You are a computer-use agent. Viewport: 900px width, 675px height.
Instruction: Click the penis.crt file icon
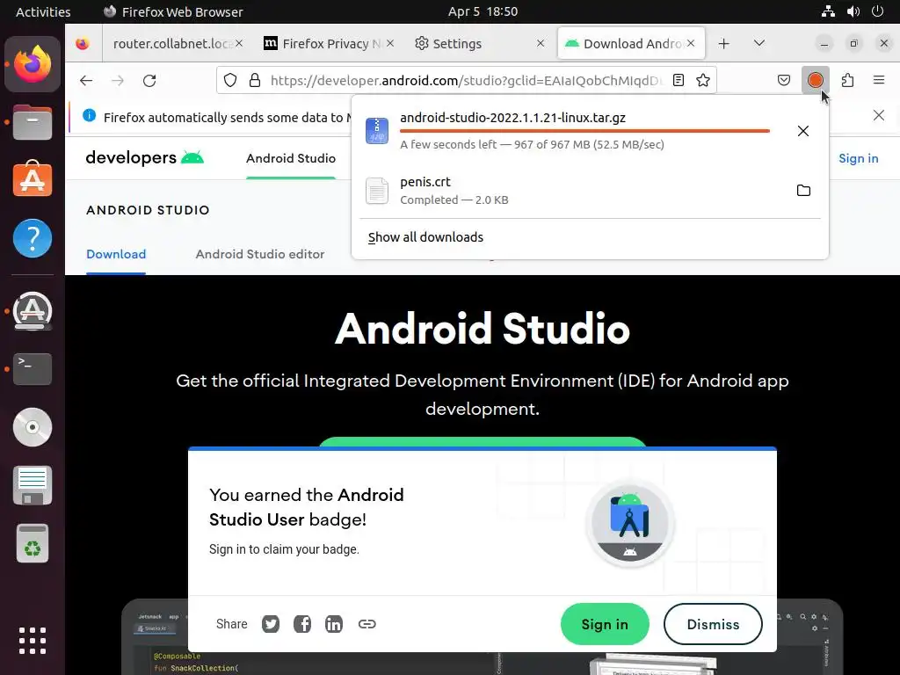coord(377,191)
